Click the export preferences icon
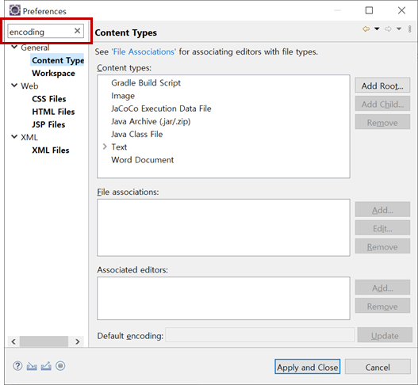This screenshot has width=418, height=385. [x=46, y=366]
